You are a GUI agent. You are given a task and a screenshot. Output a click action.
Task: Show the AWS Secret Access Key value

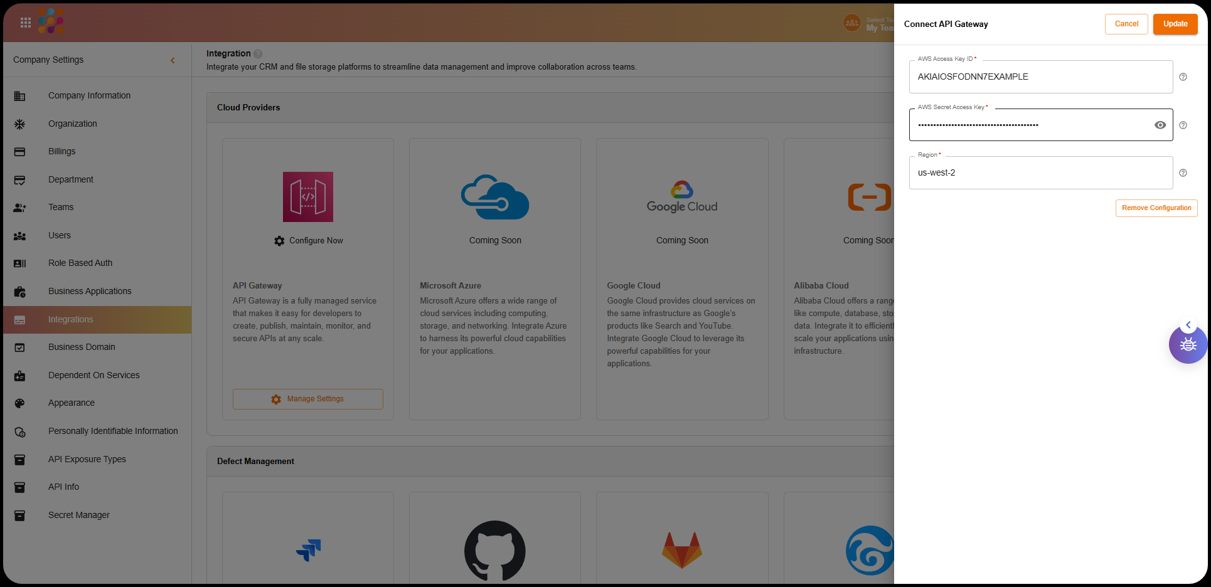1160,125
